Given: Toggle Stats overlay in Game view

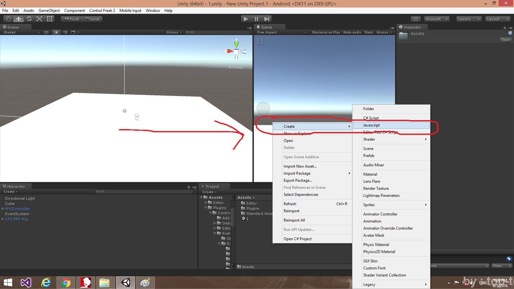Looking at the screenshot, I should click(368, 32).
